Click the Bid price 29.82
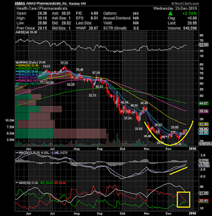Viewport: 212px width, 216px height. [66, 23]
